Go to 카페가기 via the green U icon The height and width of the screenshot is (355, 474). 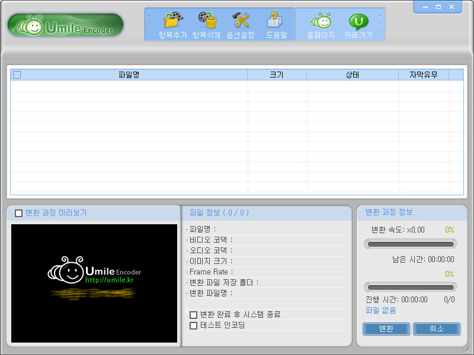[x=358, y=21]
